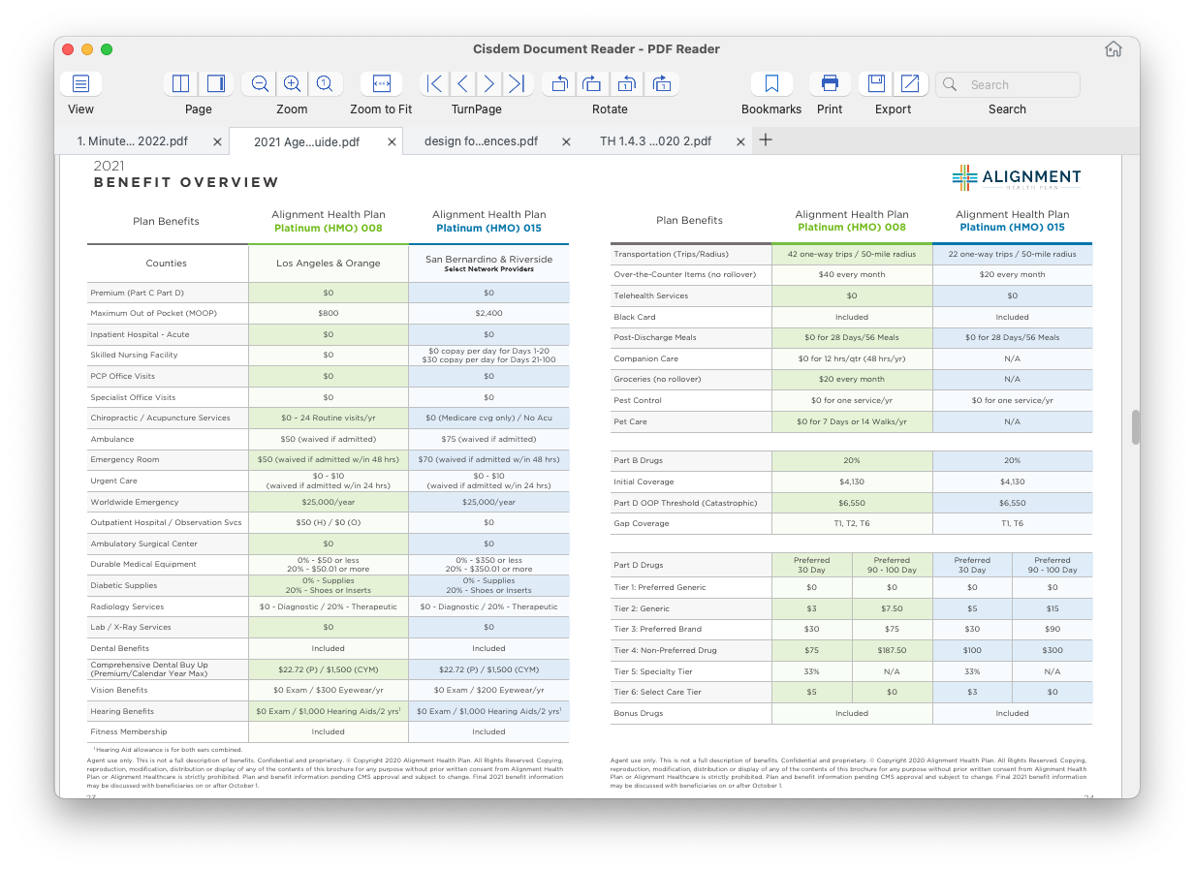Rotate page right, second rotate icon

pyautogui.click(x=592, y=83)
